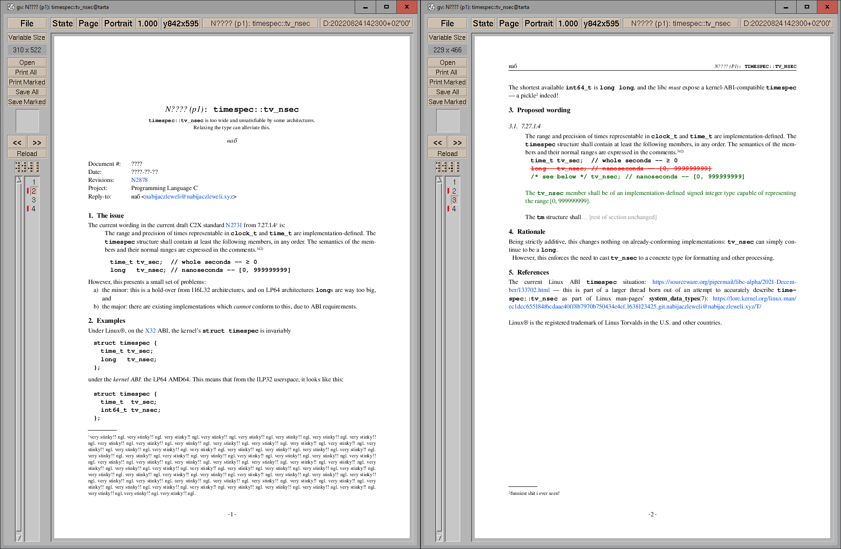Open y842x595 paper size dropdown in left window
Image resolution: width=841 pixels, height=549 pixels.
click(x=180, y=23)
